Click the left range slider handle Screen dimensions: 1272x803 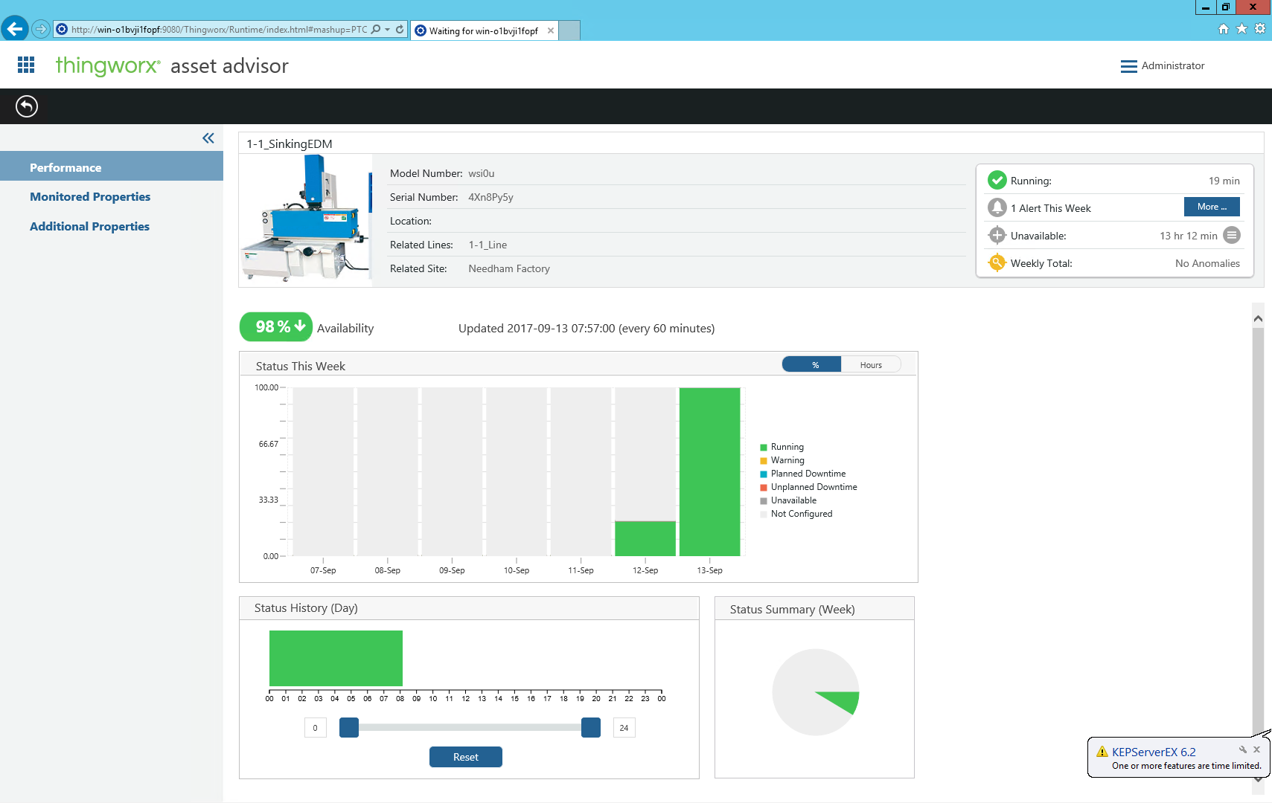coord(349,728)
